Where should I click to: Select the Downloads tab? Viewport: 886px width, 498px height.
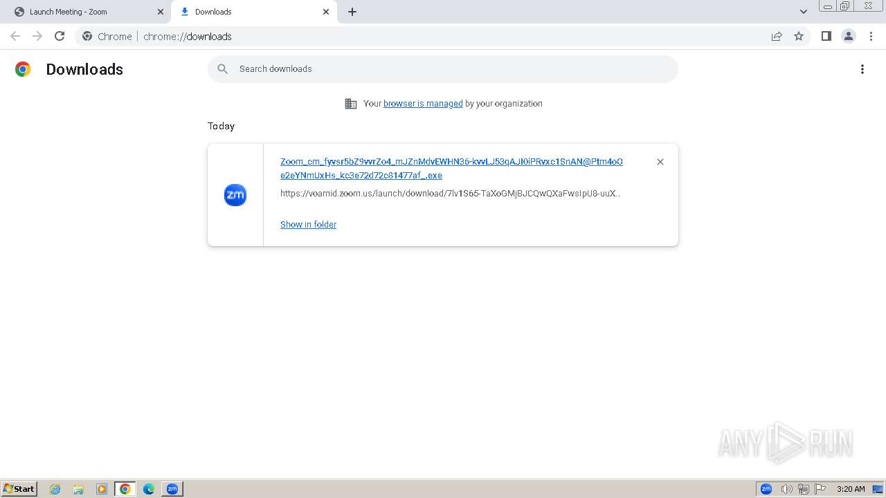coord(254,12)
